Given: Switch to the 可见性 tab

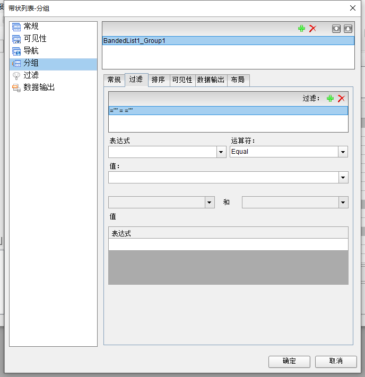Looking at the screenshot, I should click(x=183, y=80).
